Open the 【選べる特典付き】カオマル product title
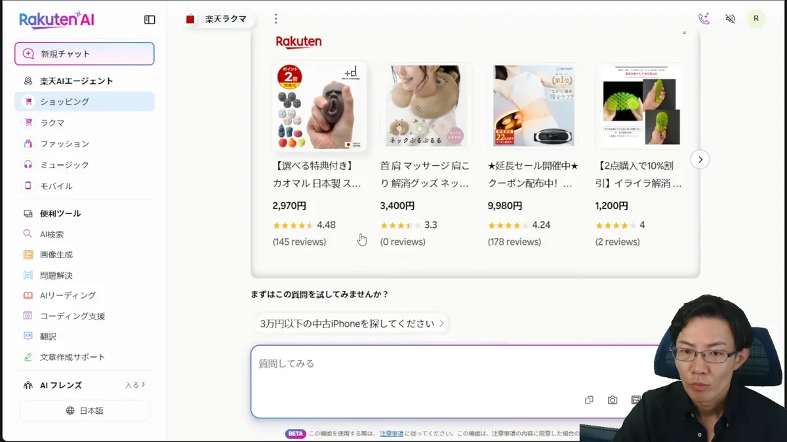The height and width of the screenshot is (442, 787). pyautogui.click(x=317, y=175)
